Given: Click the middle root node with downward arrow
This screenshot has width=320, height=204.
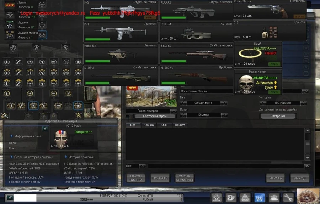Looking at the screenshot, I should tap(37, 47).
